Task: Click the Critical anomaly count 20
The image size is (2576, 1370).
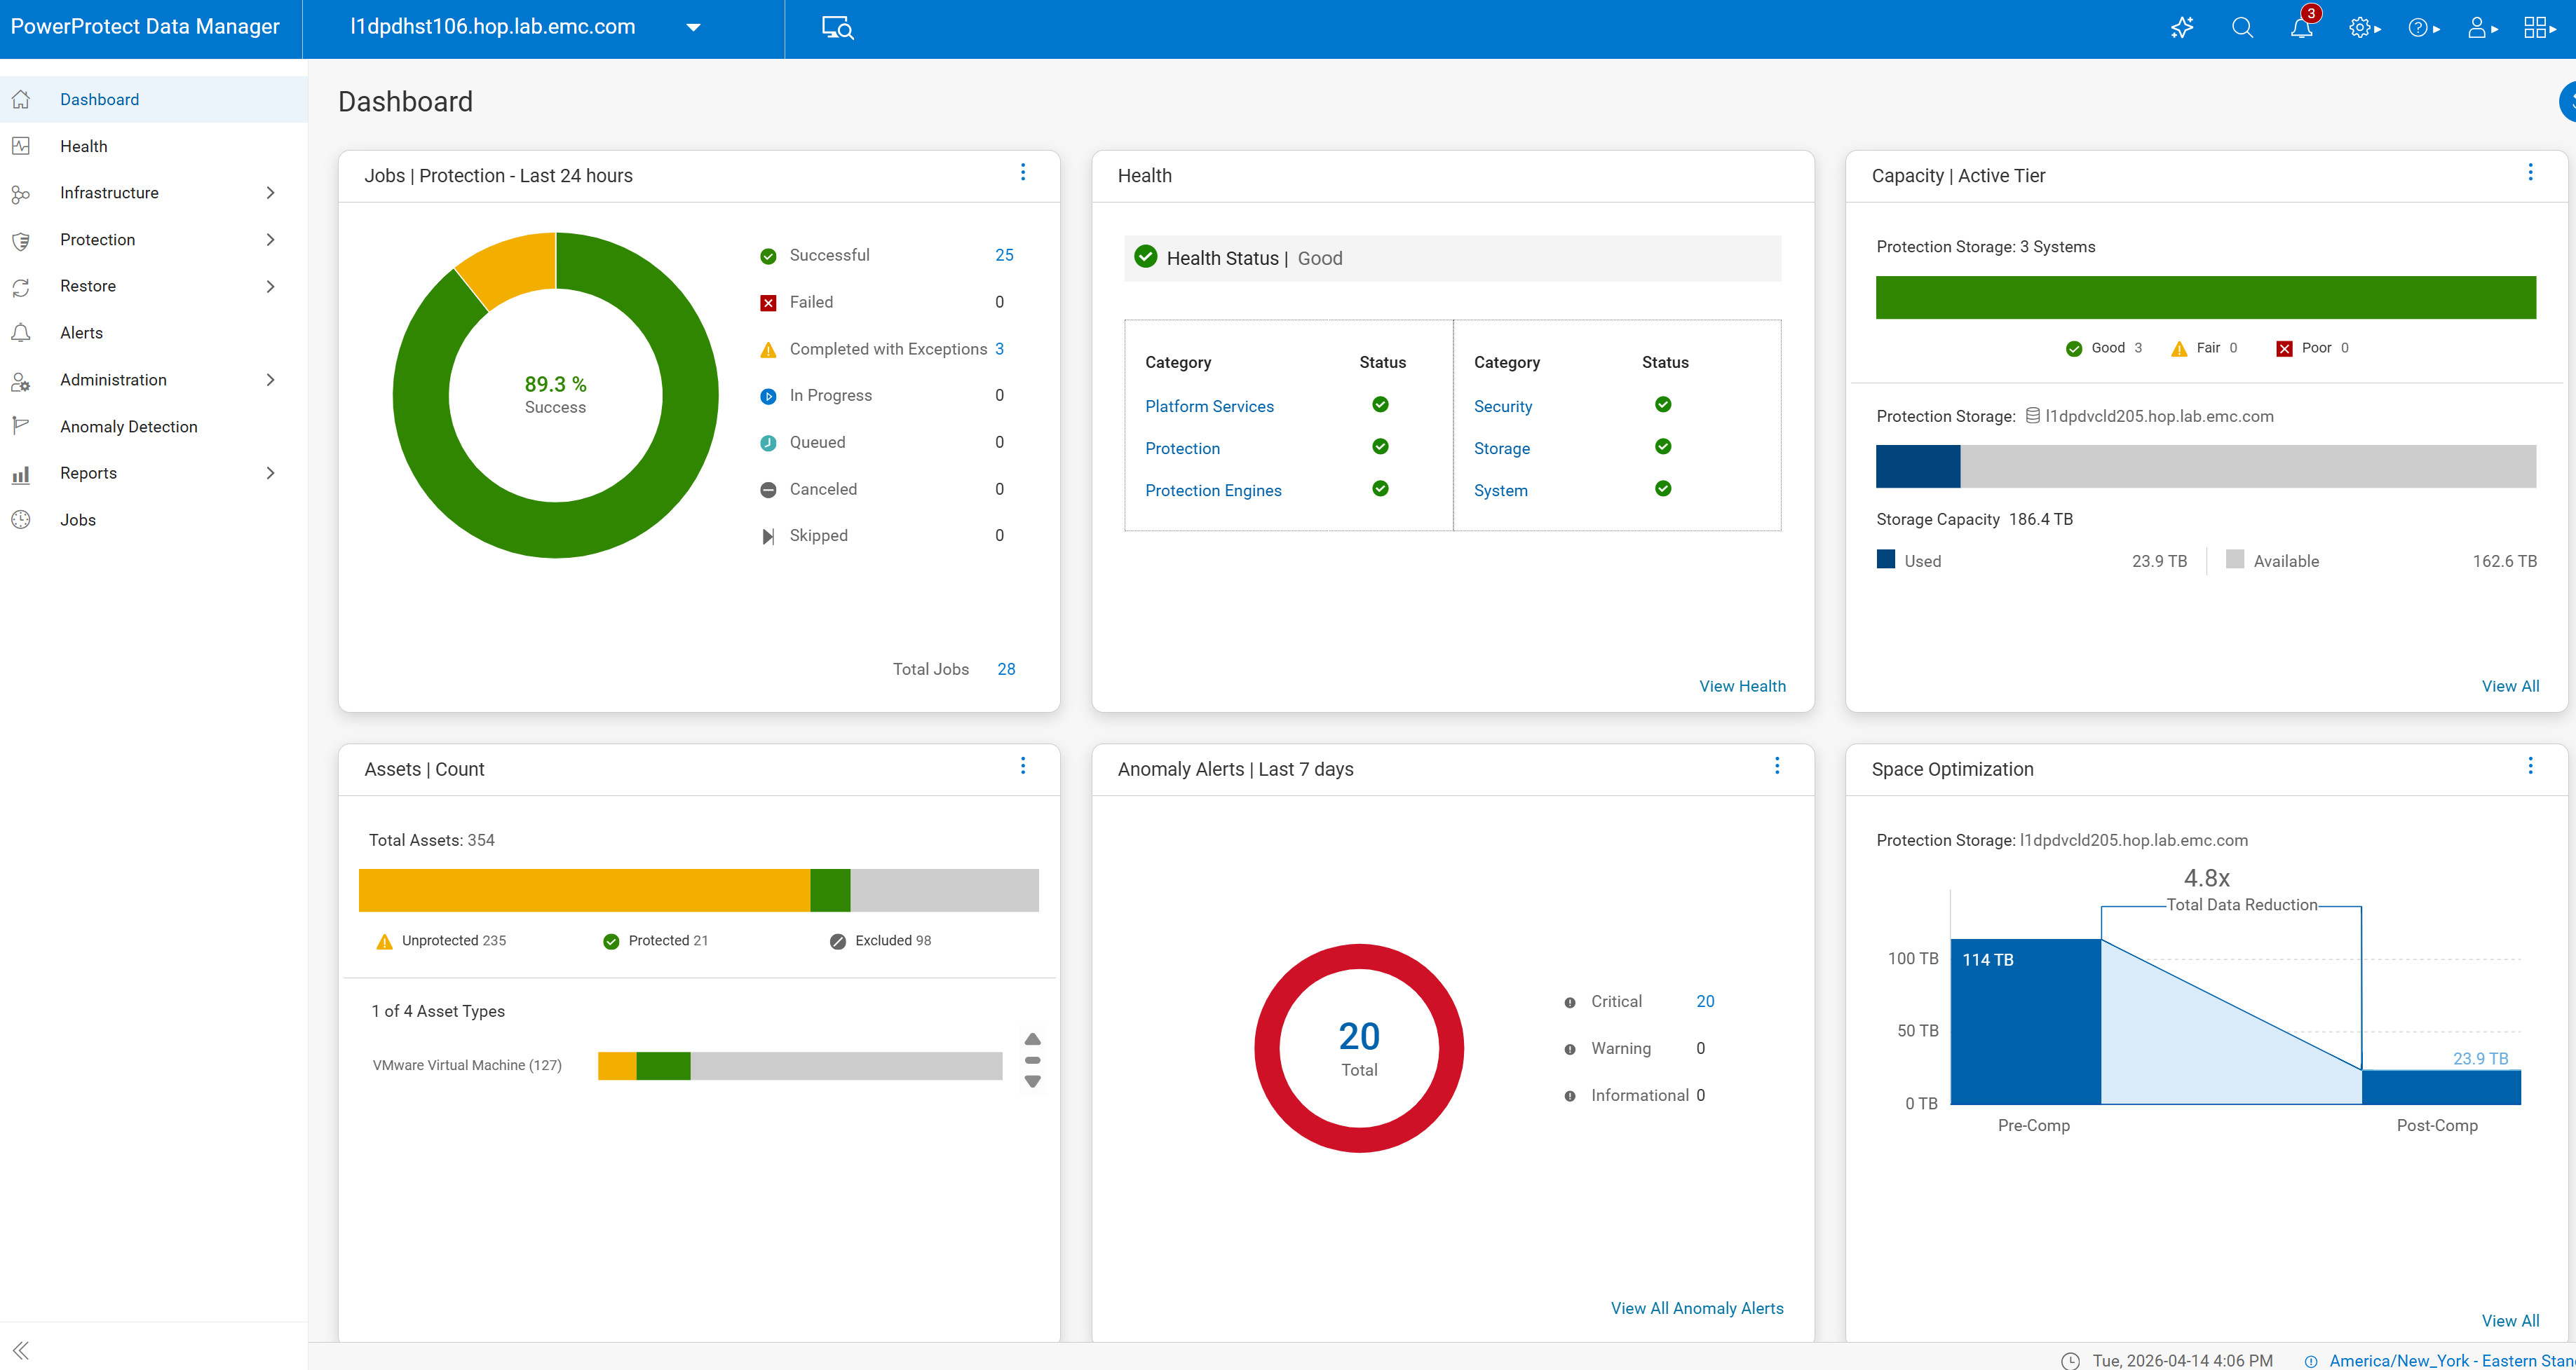Action: click(x=1705, y=1001)
